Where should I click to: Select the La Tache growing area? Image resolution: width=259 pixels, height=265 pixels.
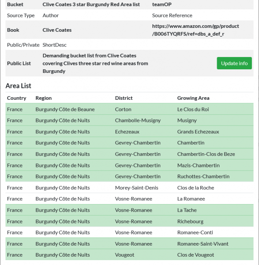pyautogui.click(x=187, y=210)
